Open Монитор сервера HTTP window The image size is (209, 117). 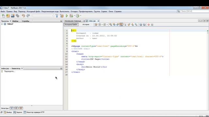tap(34, 112)
